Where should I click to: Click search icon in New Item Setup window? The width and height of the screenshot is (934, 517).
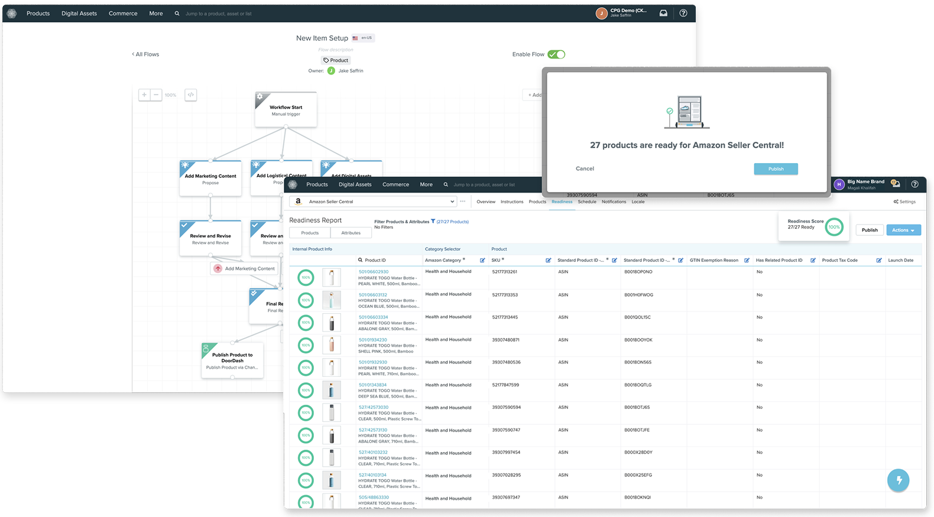pos(177,14)
